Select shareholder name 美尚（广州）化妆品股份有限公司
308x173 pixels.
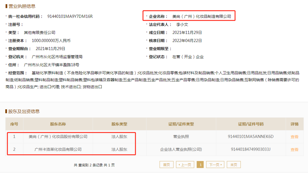coord(58,137)
